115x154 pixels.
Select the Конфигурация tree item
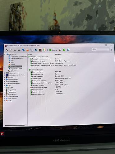[x=12, y=96]
